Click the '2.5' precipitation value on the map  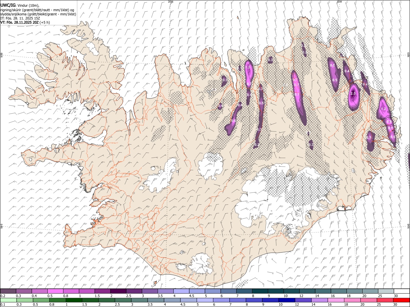pyautogui.click(x=353, y=93)
